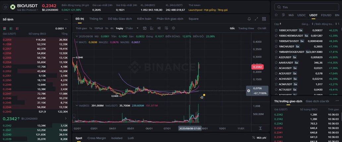Change candlestick chart type icon

tap(159, 28)
